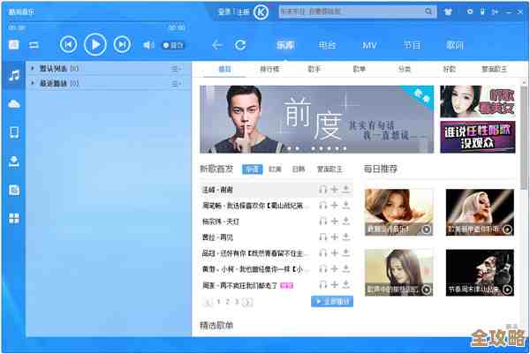Viewport: 530px width, 354px height.
Task: Seek on the playback progress bar
Action: click(96, 21)
